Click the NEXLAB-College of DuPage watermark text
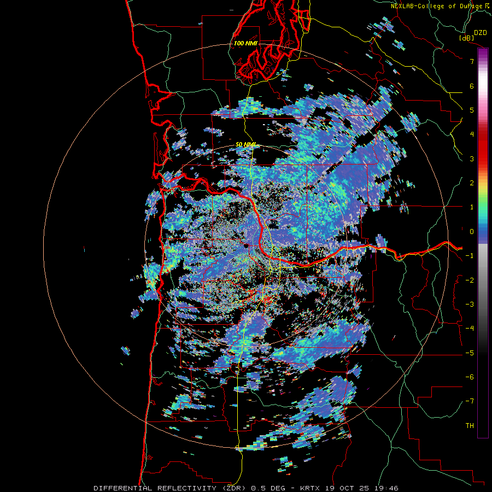Screen dimensions: 492x492 (437, 6)
